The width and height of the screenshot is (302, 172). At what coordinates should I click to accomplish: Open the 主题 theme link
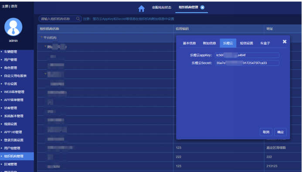point(5,6)
